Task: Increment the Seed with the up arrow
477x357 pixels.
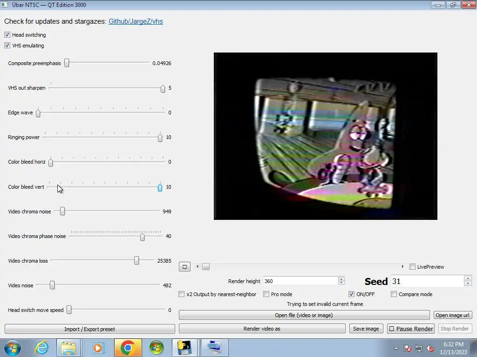Action: [468, 278]
